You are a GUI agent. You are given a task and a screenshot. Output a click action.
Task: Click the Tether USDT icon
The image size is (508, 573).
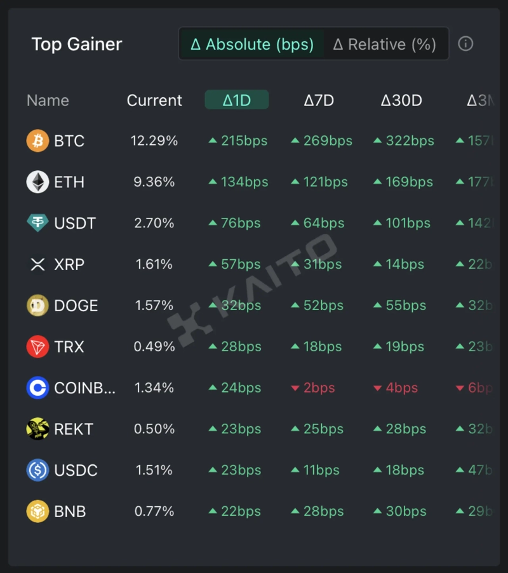(x=37, y=223)
